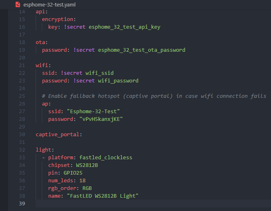Click line number 14 in the gutter
Image resolution: width=271 pixels, height=211 pixels.
[22, 12]
